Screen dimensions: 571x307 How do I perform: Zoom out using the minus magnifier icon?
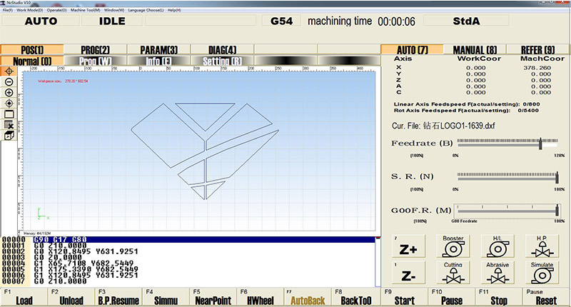9,82
